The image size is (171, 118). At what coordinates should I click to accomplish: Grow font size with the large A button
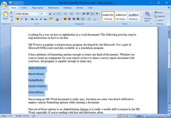pyautogui.click(x=50, y=14)
